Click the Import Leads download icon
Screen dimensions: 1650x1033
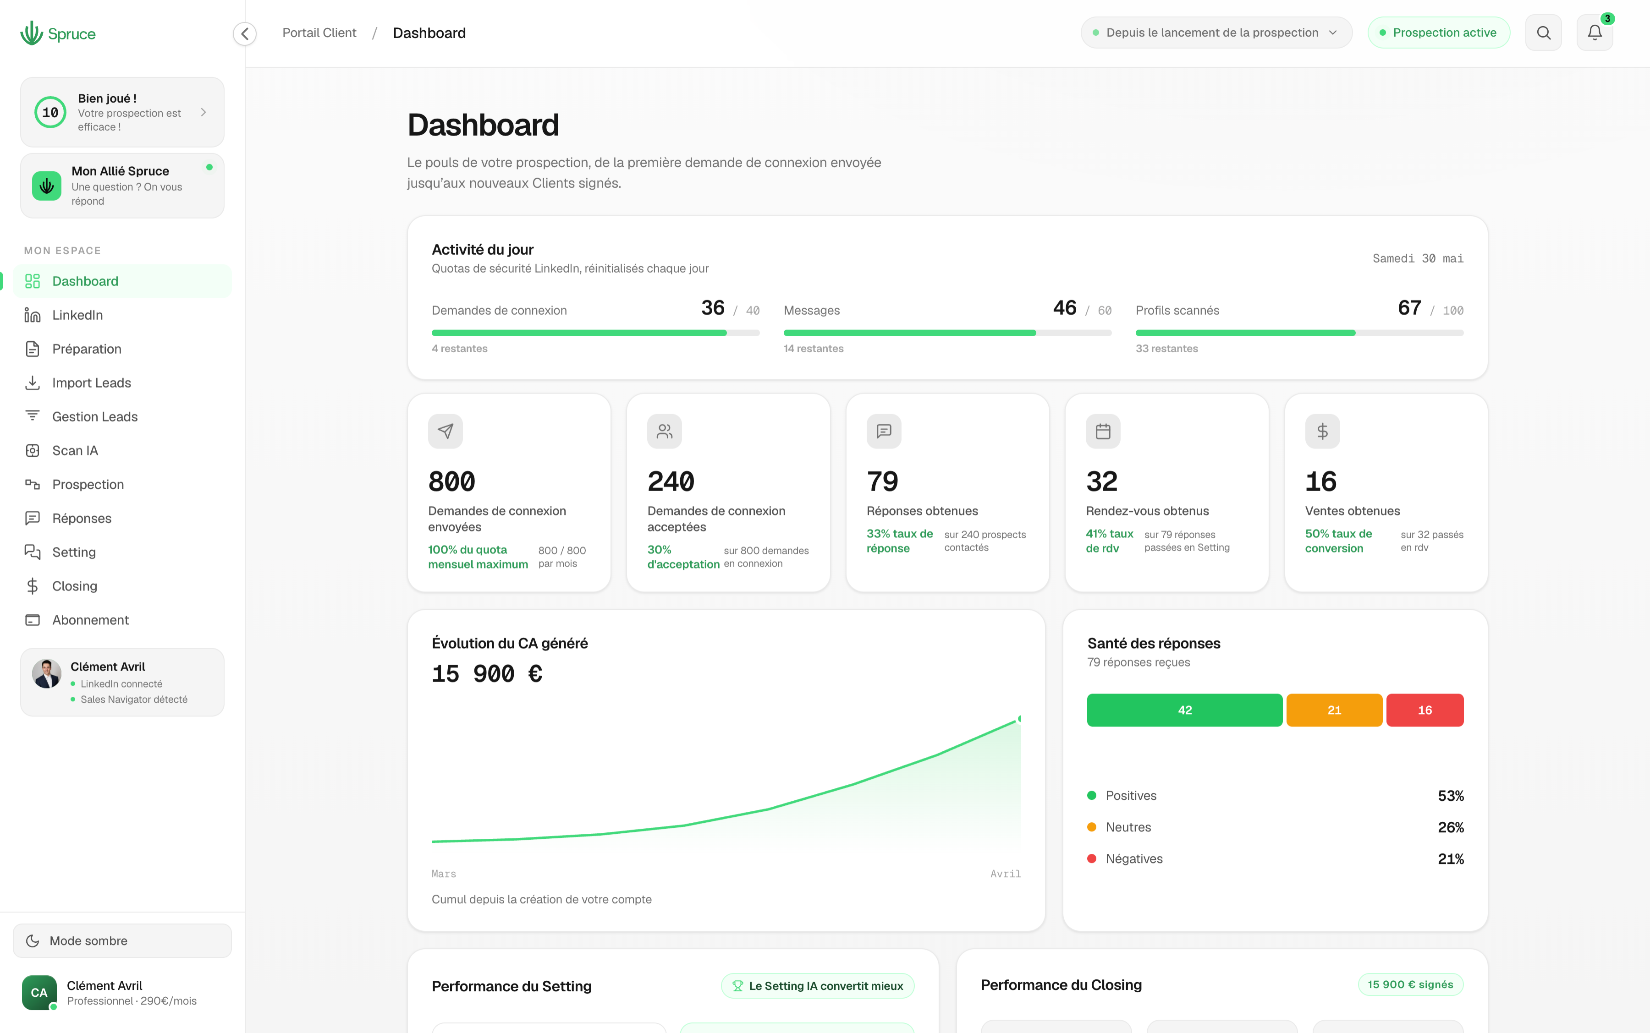coord(32,383)
